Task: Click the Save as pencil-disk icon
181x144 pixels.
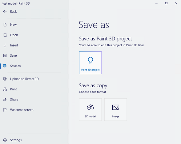Action: pos(5,66)
